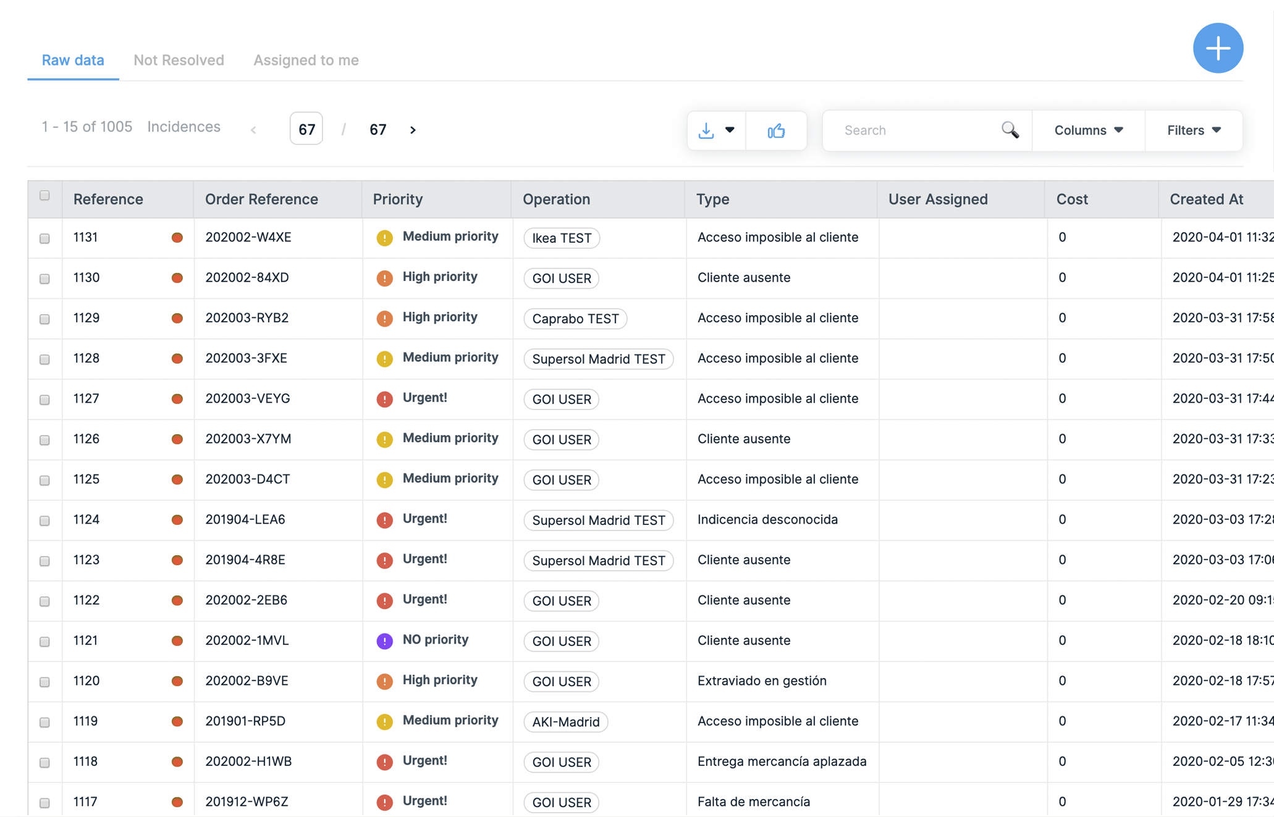
Task: Expand the download options arrow
Action: tap(730, 130)
